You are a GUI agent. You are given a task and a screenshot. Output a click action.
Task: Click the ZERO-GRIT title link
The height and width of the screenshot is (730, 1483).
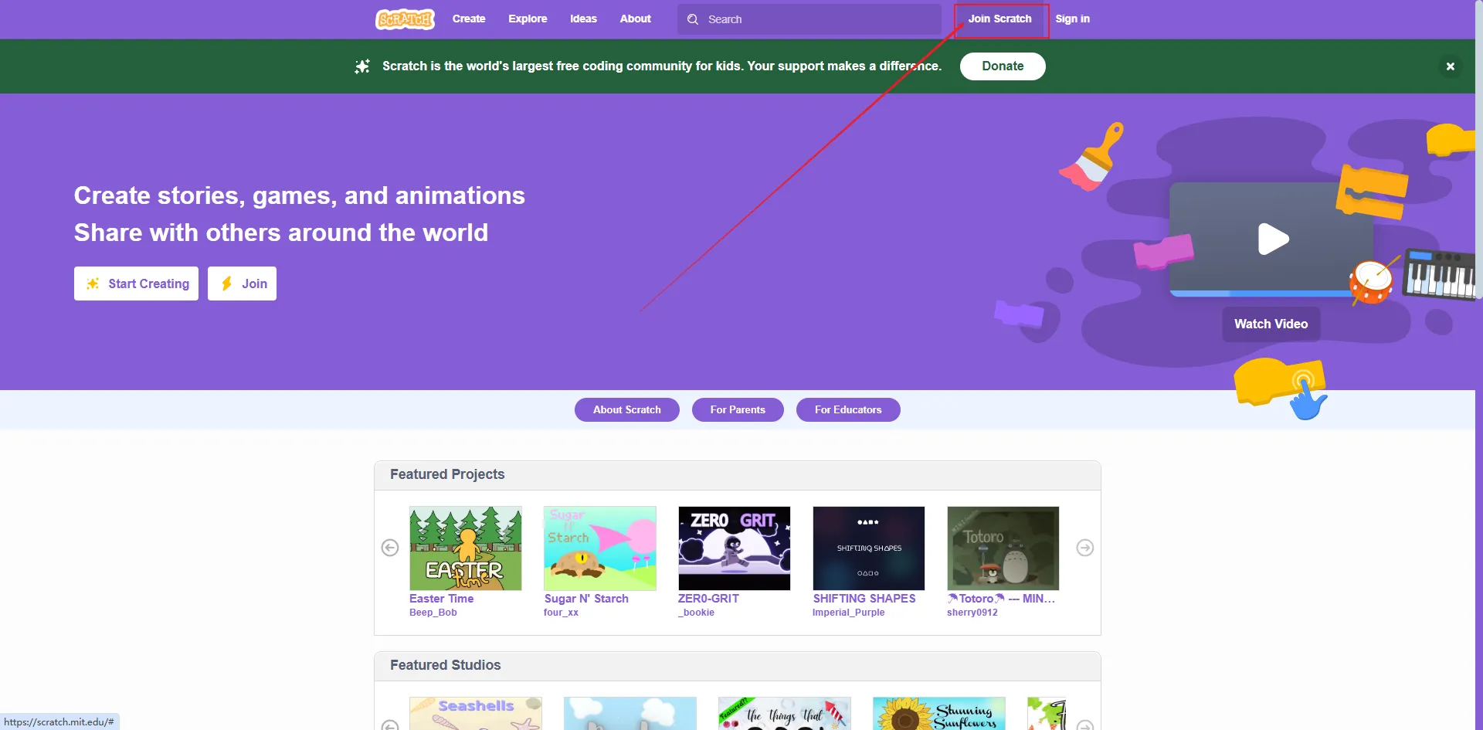coord(708,599)
